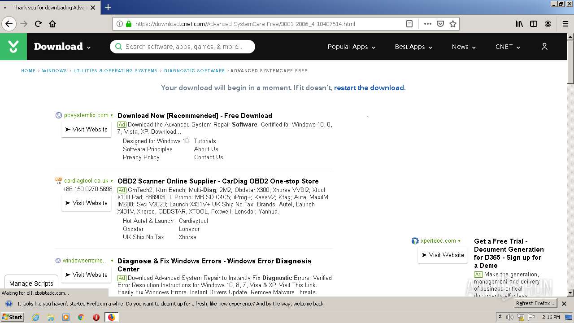The width and height of the screenshot is (574, 323).
Task: Open 'Download Now [Recommended]' ad headline
Action: 195,116
